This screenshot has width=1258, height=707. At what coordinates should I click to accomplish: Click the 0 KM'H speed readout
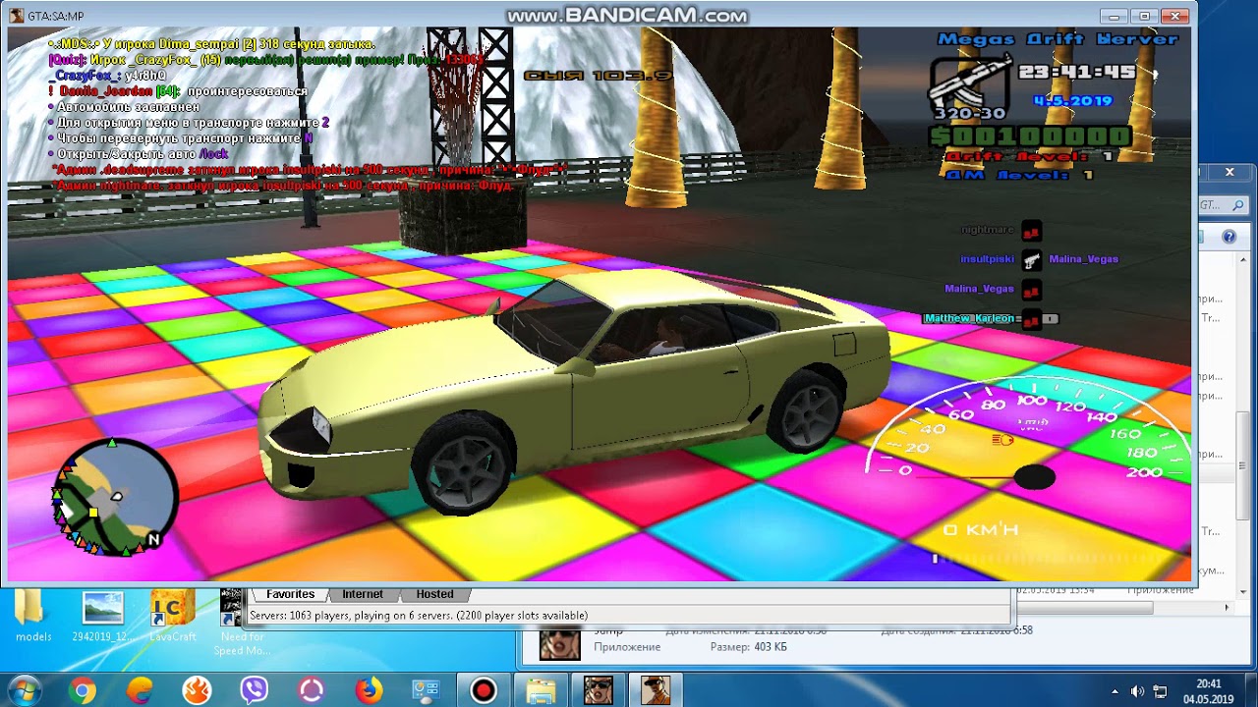click(x=981, y=530)
